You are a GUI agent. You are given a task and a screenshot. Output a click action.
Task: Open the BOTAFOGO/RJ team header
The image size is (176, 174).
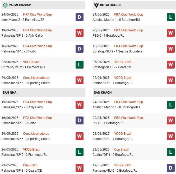point(110,5)
